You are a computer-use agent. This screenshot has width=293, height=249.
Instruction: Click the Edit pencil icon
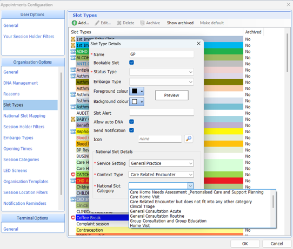[x=97, y=23]
